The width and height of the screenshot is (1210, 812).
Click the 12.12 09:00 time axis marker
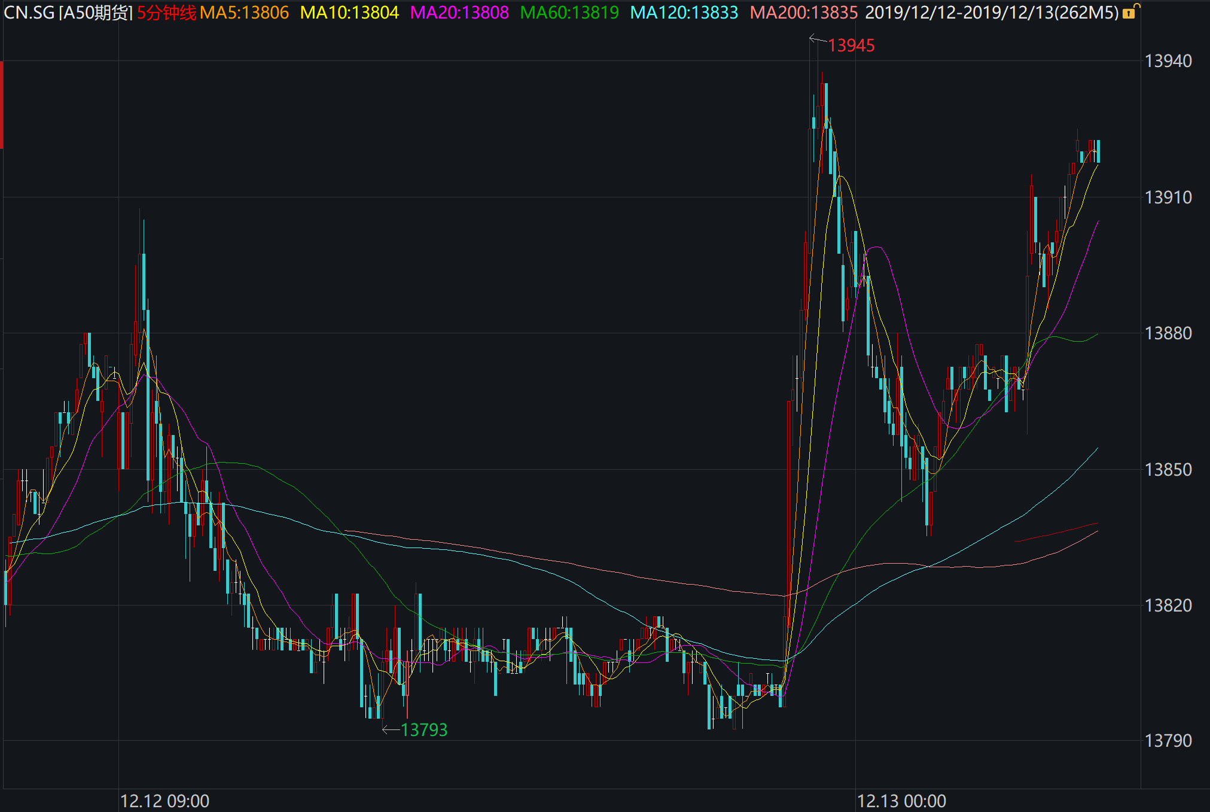tap(164, 801)
